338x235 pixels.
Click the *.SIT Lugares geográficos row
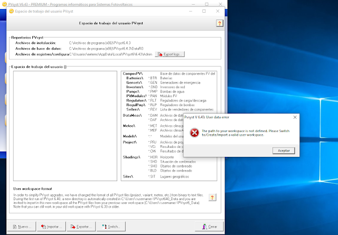click(x=168, y=176)
